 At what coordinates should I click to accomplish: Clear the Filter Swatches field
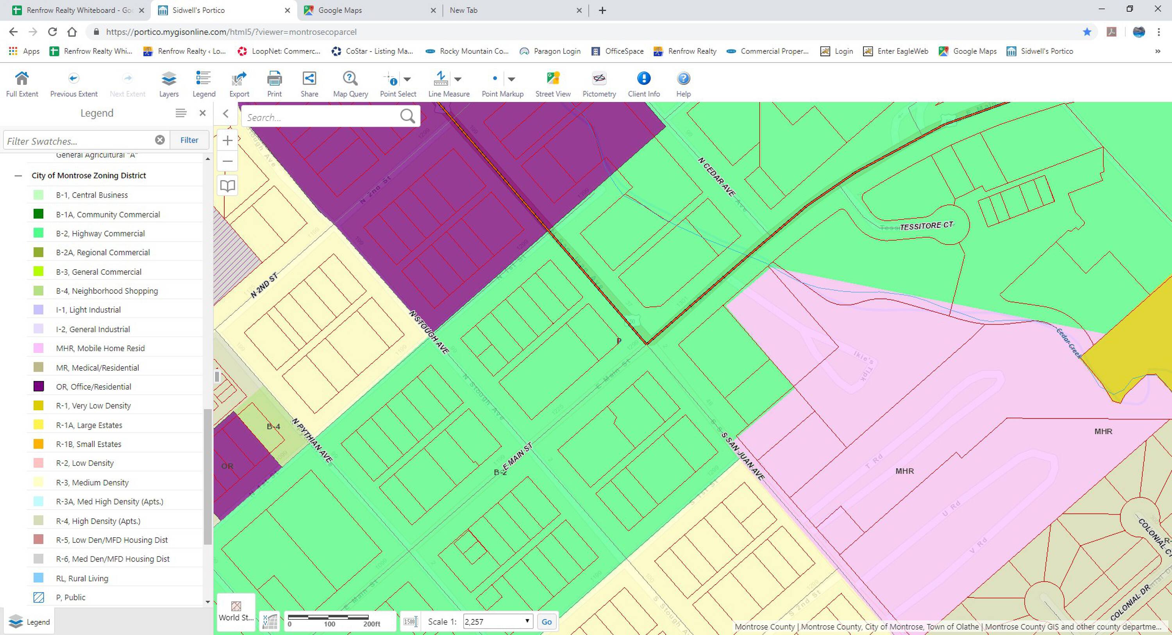pyautogui.click(x=160, y=140)
